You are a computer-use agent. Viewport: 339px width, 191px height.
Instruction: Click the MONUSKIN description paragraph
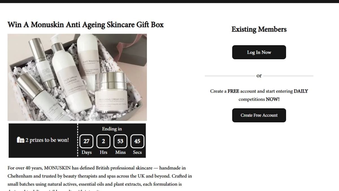click(100, 178)
